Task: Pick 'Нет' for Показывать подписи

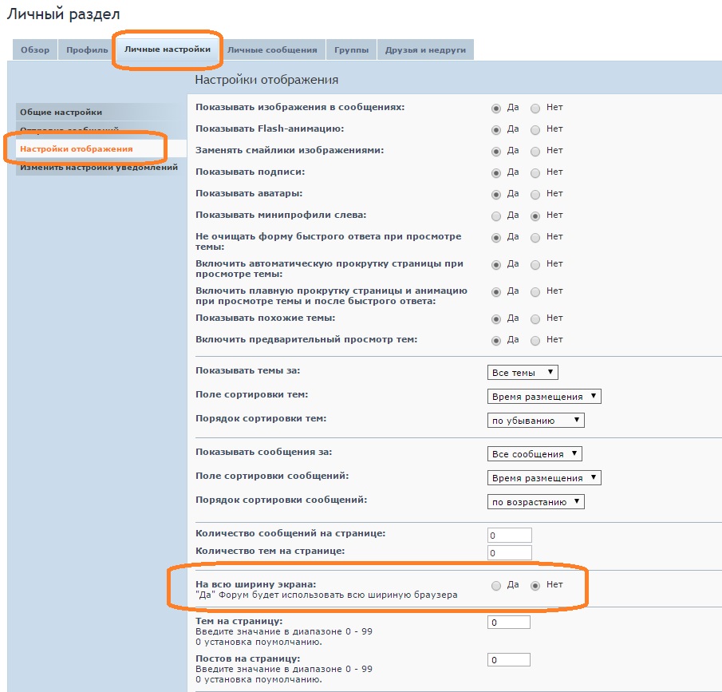Action: 535,172
